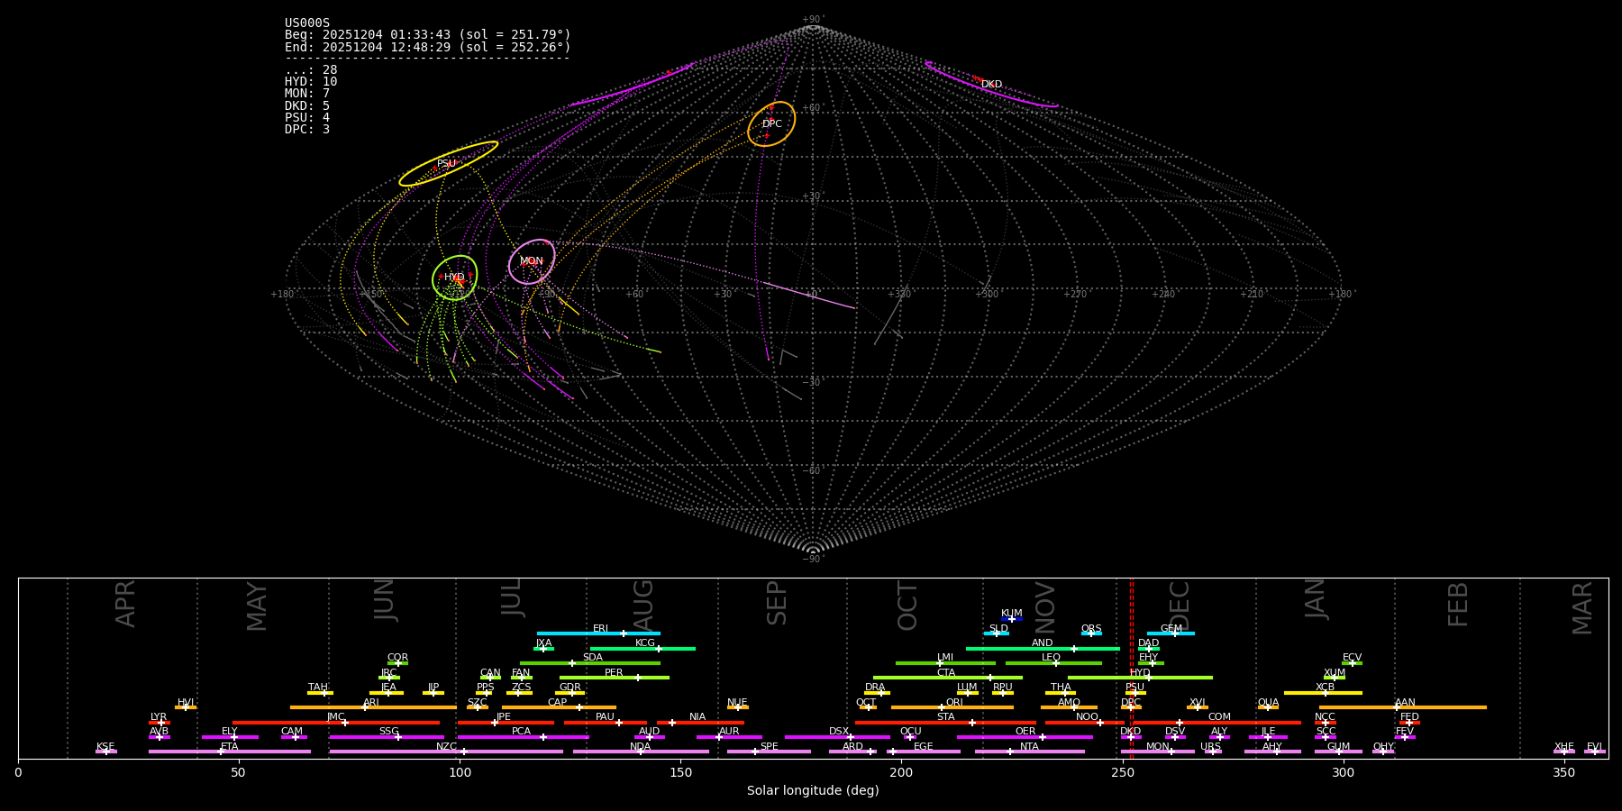This screenshot has width=1622, height=811.
Task: Select the peak cross on the QUA bar
Action: click(x=1267, y=707)
